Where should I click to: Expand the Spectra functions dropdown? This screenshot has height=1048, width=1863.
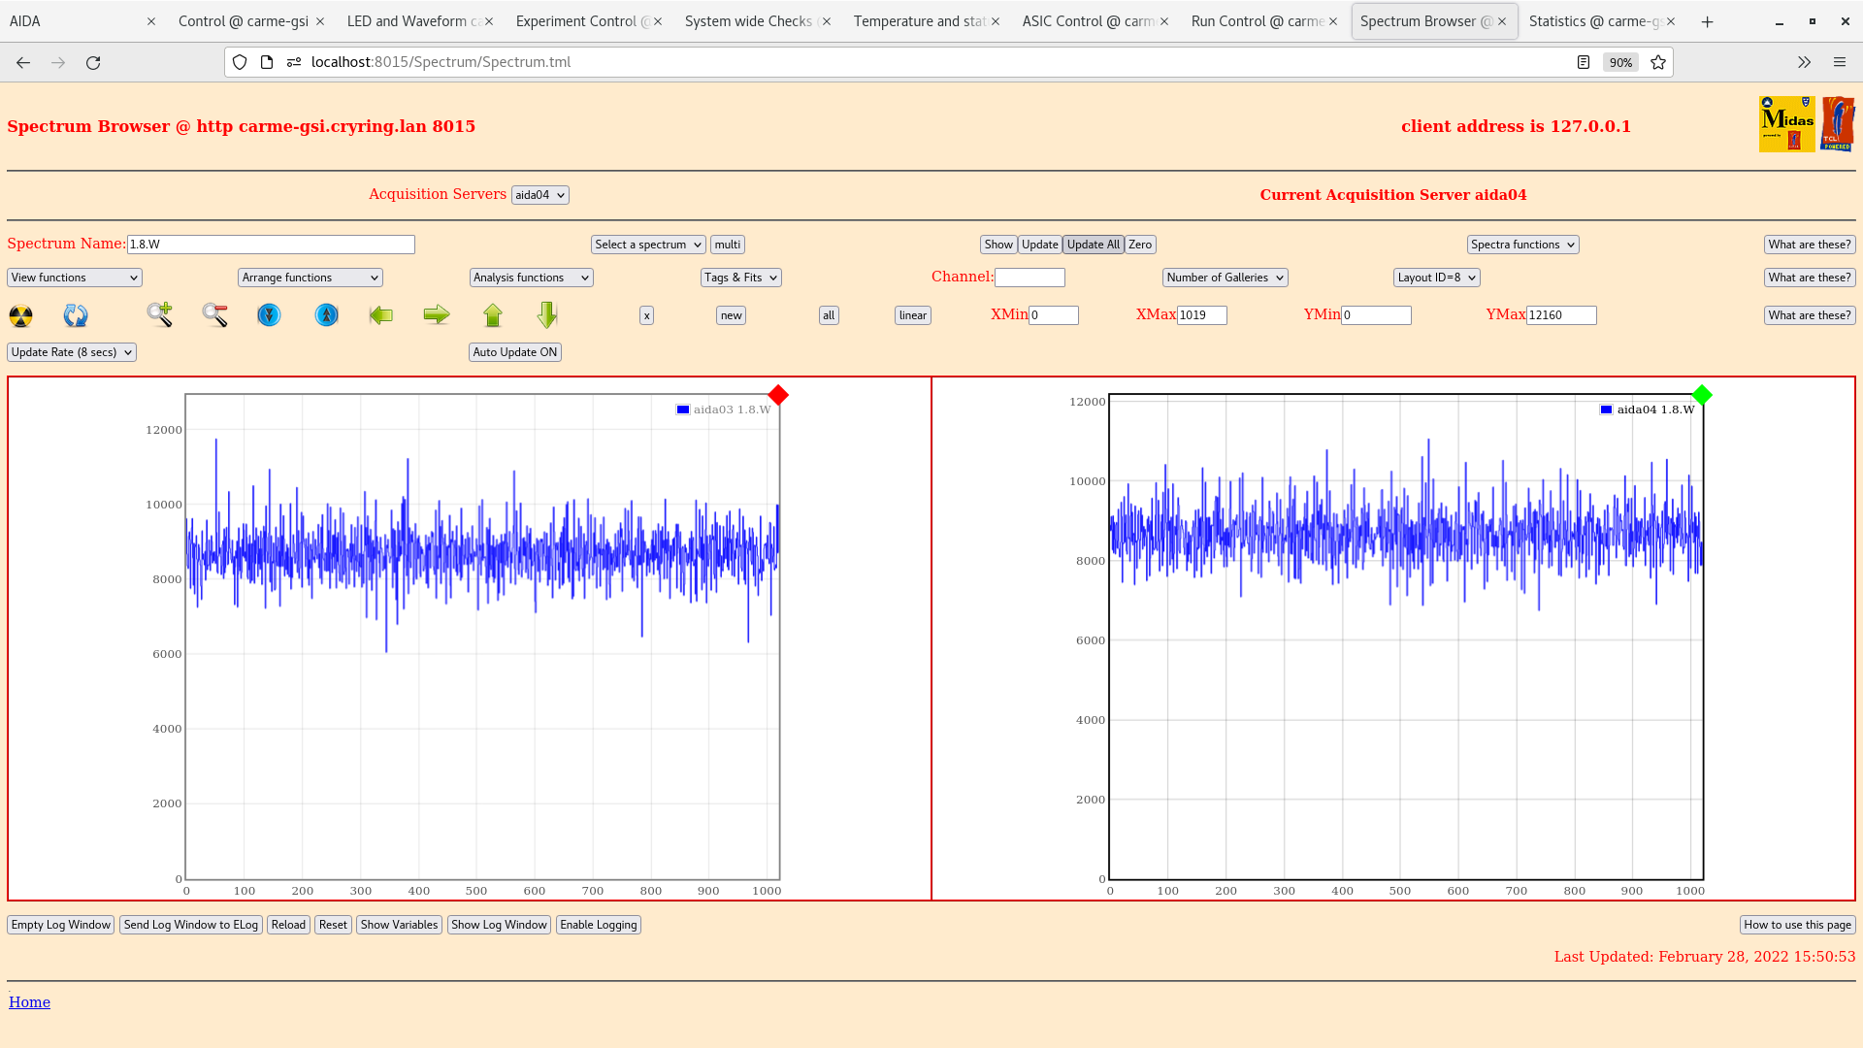pos(1523,245)
